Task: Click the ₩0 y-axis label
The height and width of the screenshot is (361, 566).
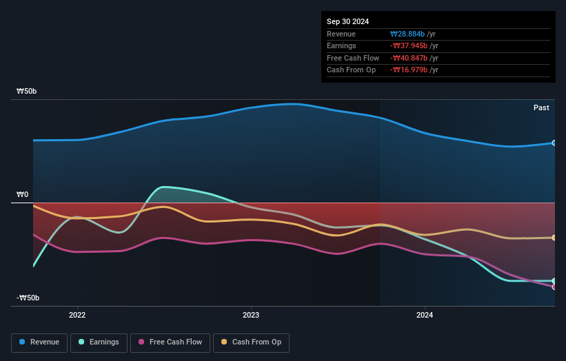Action: (22, 195)
